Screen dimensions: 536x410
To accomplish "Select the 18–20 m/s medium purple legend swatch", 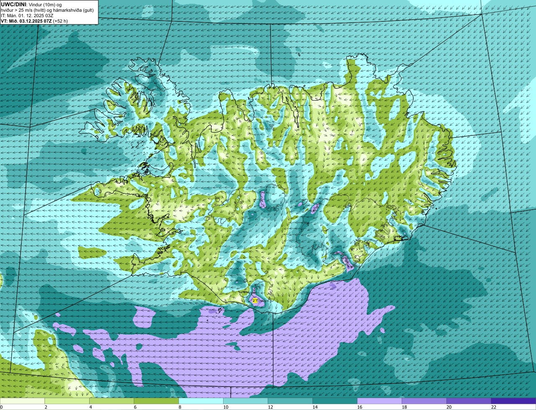I will 424,401.
